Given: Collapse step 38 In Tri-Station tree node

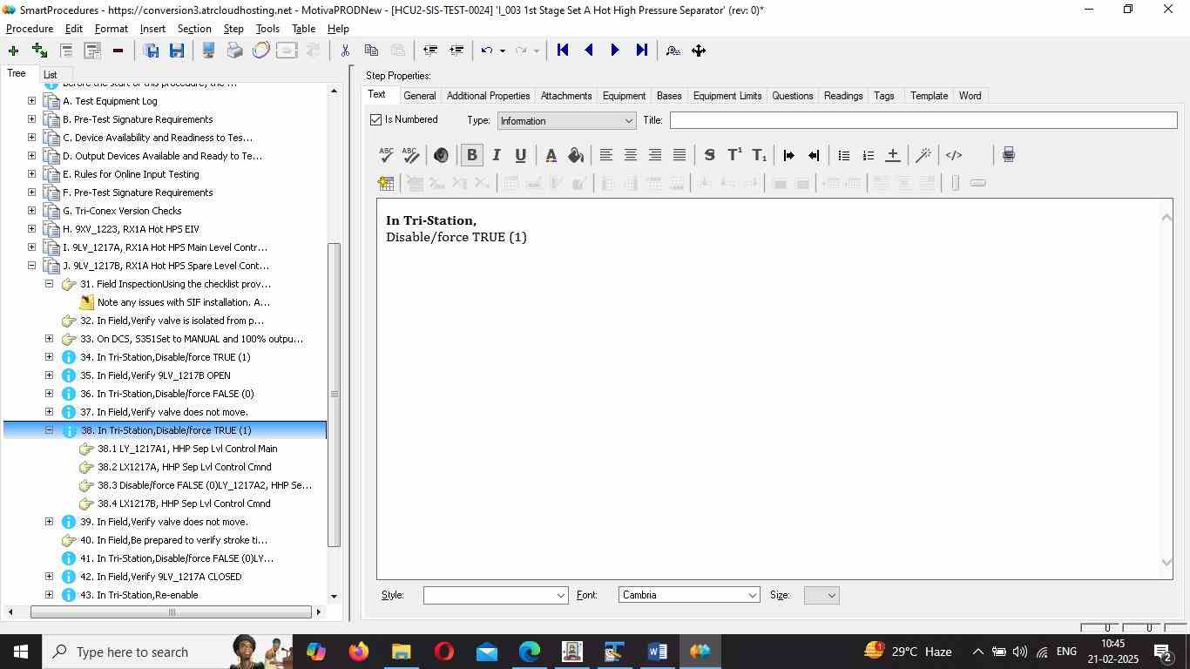Looking at the screenshot, I should (49, 430).
